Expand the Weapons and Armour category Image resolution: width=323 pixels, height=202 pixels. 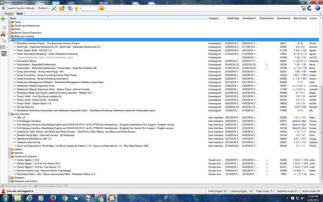pos(10,181)
